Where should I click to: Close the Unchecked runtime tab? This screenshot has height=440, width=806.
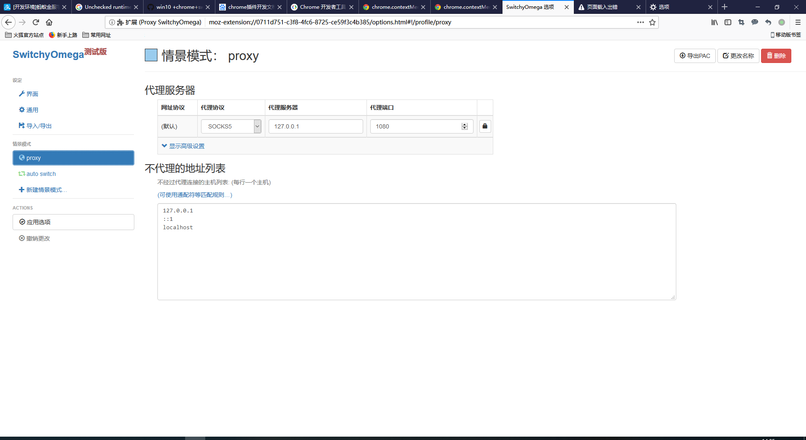pos(136,7)
